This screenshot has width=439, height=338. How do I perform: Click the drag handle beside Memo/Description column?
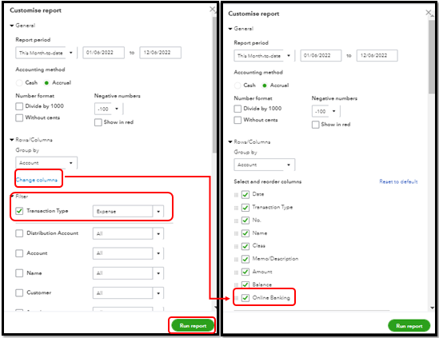(236, 259)
